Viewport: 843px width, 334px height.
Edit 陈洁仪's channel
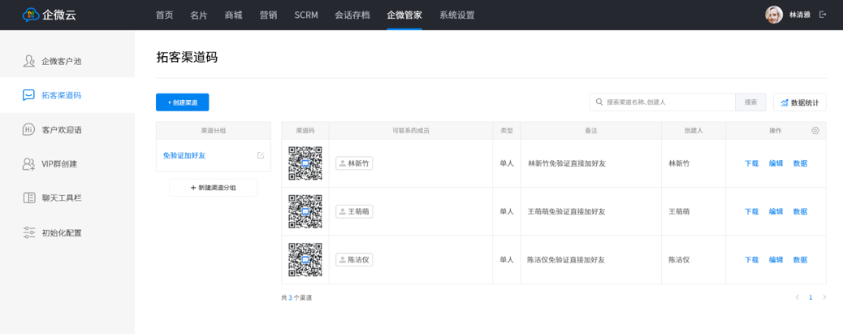(x=776, y=260)
